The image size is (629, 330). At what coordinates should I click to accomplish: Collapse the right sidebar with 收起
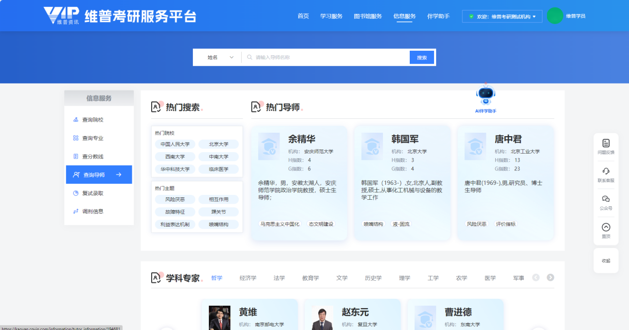coord(606,260)
